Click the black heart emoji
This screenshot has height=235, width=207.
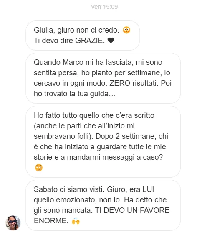tap(111, 40)
